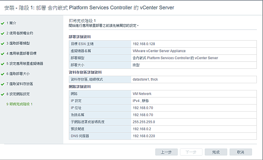The height and width of the screenshot is (160, 263).
Task: Click the disabled 下一步 (Next) button
Action: [191, 152]
